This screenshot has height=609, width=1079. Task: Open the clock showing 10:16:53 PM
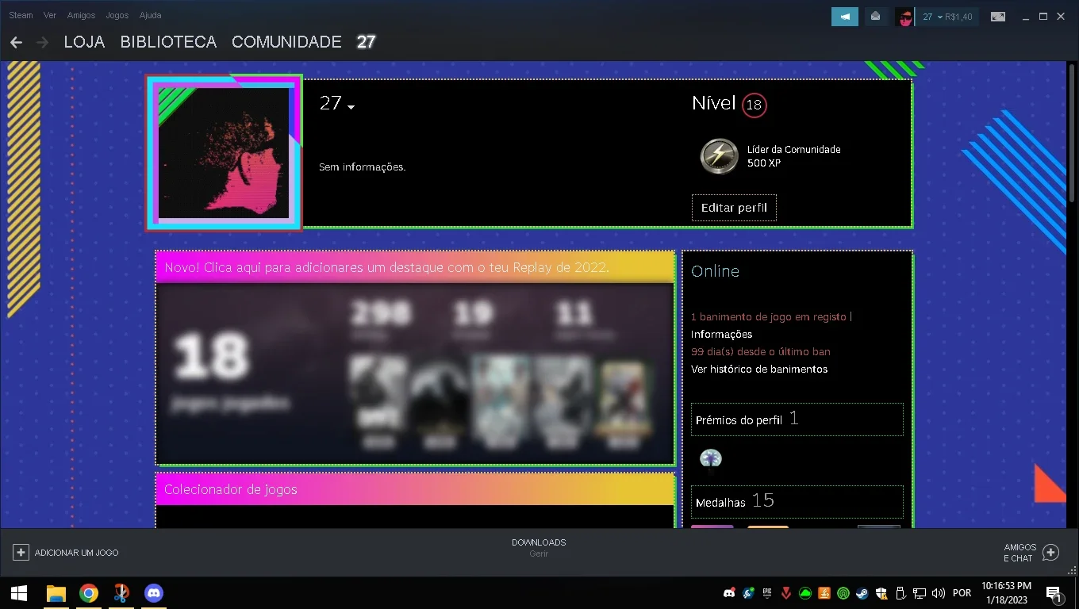(x=1007, y=593)
